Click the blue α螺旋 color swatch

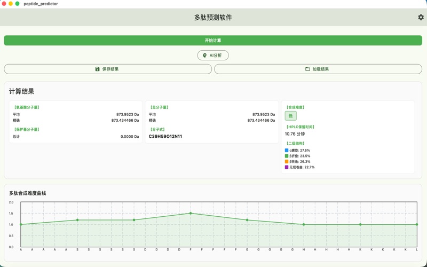point(287,151)
